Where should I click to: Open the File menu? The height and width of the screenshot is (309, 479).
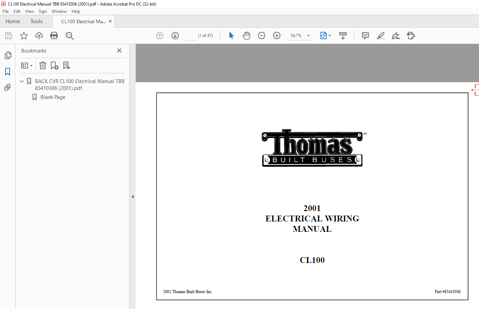click(6, 11)
